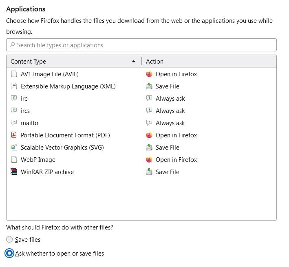Toggle the sort direction arrow
Viewport: 289px width, 267px height.
click(134, 62)
